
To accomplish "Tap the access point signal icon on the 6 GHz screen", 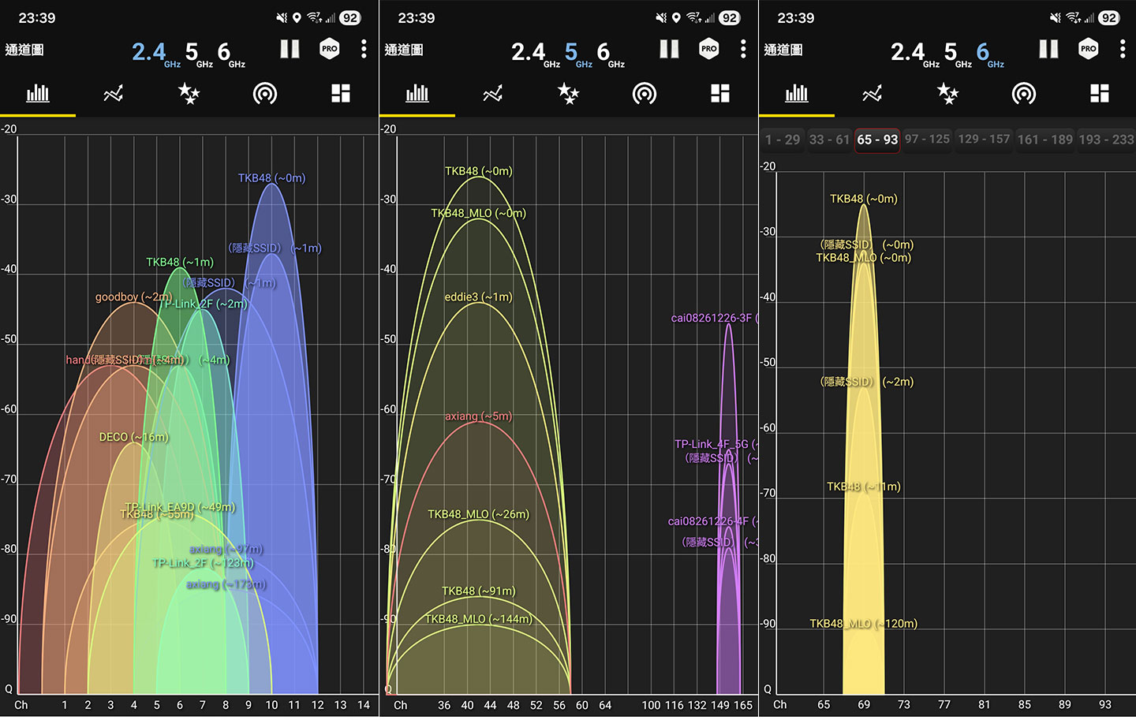I will tap(1023, 95).
